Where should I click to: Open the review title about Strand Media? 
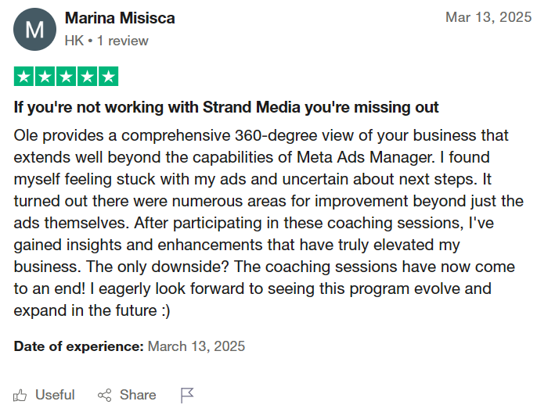[x=226, y=107]
